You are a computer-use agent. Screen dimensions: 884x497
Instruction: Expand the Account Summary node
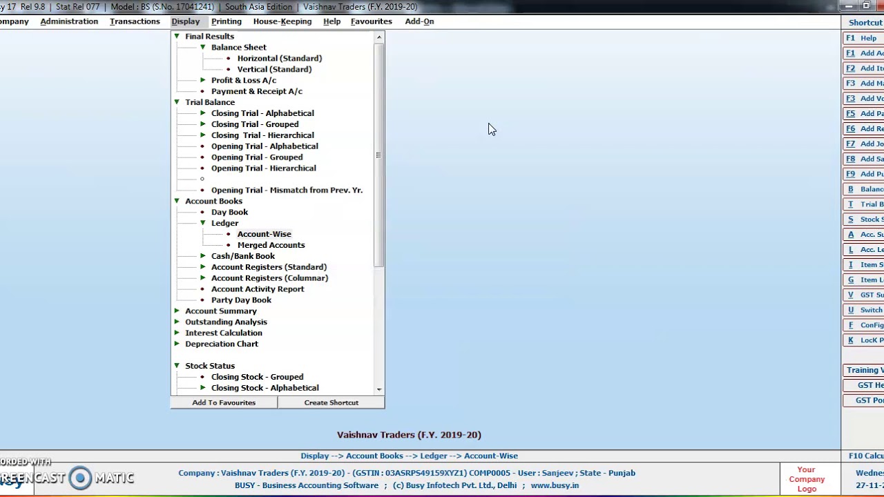click(x=177, y=311)
